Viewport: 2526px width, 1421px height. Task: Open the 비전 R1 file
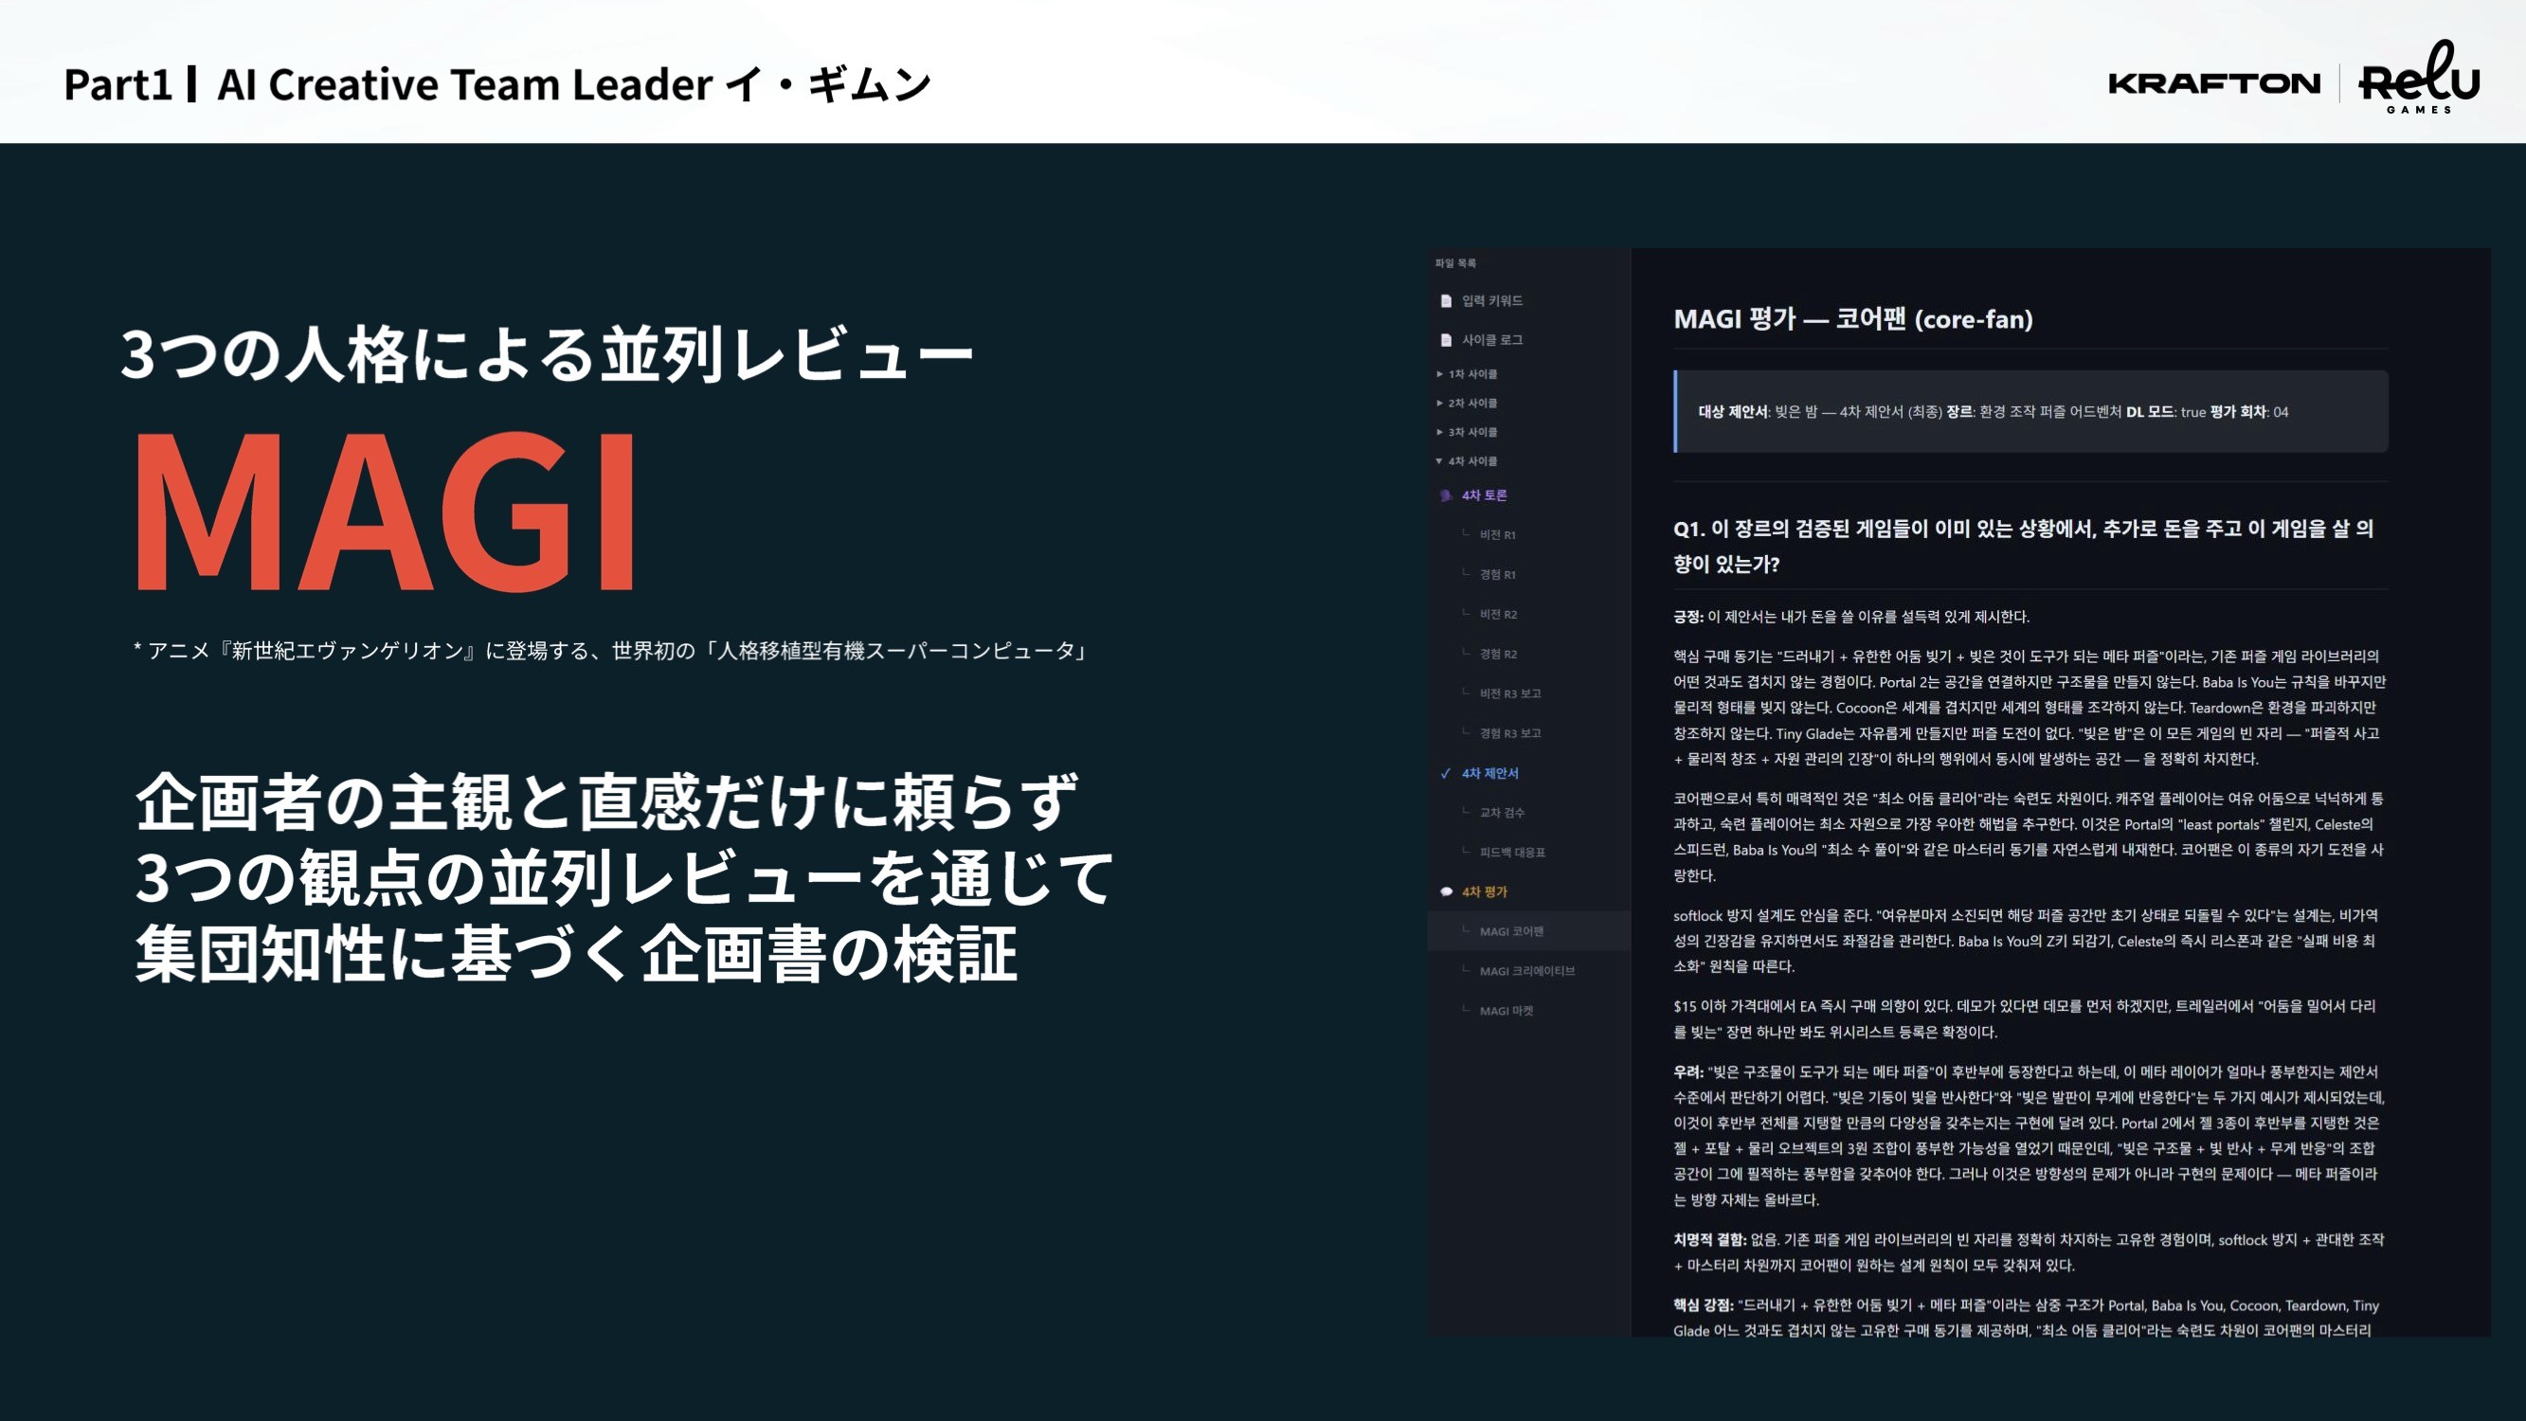1497,534
